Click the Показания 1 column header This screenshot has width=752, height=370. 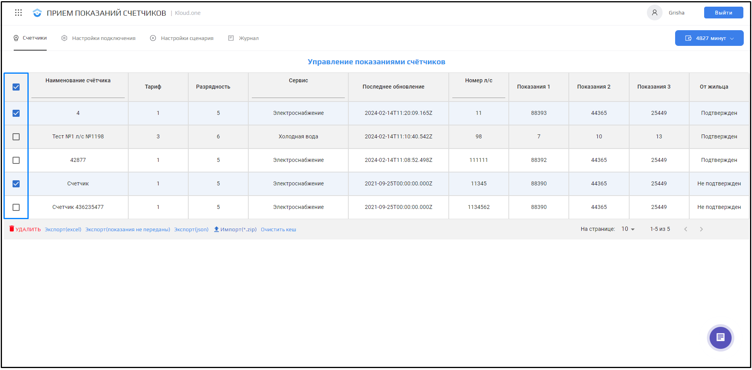coord(534,87)
